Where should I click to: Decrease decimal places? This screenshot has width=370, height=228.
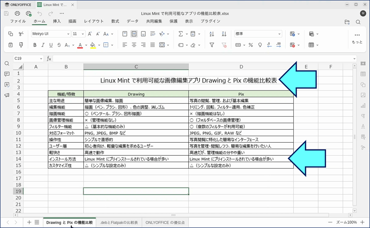point(269,45)
